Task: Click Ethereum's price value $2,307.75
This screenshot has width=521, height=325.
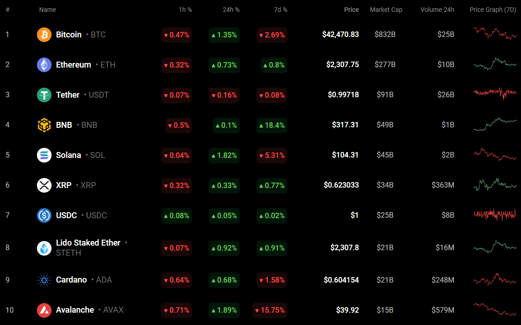Action: coord(342,65)
